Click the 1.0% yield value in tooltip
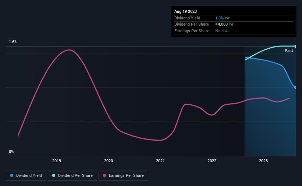 [219, 18]
